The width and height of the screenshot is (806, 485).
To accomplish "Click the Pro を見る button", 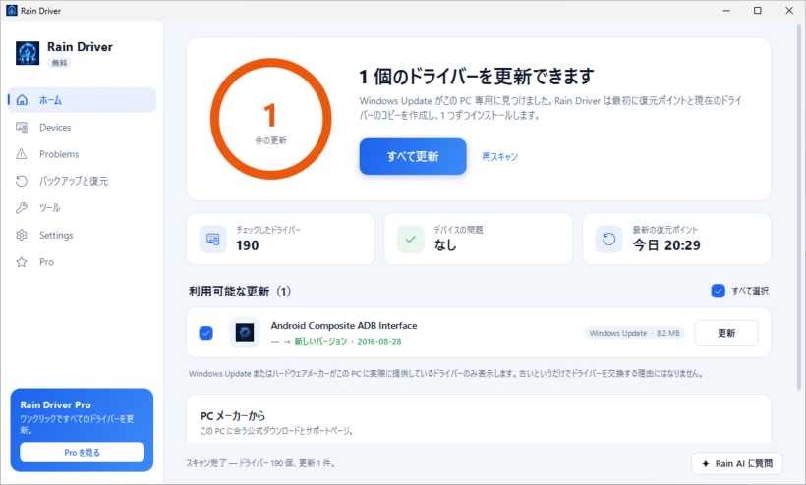I will click(82, 453).
